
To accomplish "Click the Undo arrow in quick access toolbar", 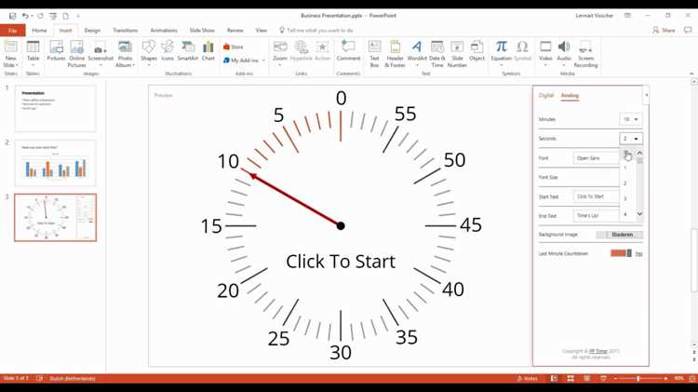I will click(x=25, y=16).
